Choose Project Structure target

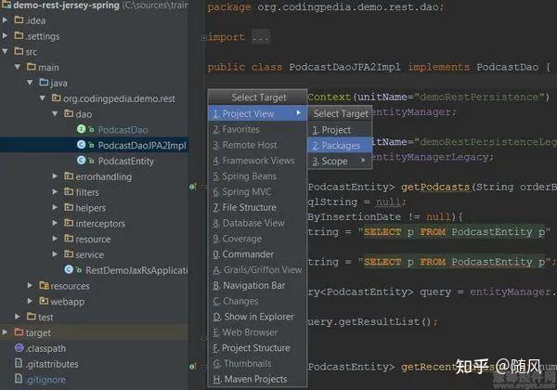257,348
